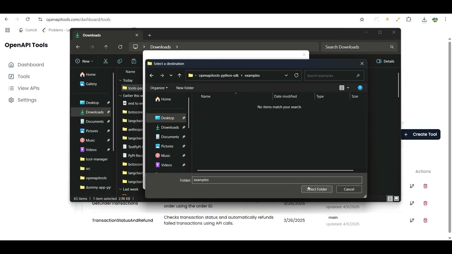Sort by Name column in dialog
The width and height of the screenshot is (452, 254).
coord(206,96)
